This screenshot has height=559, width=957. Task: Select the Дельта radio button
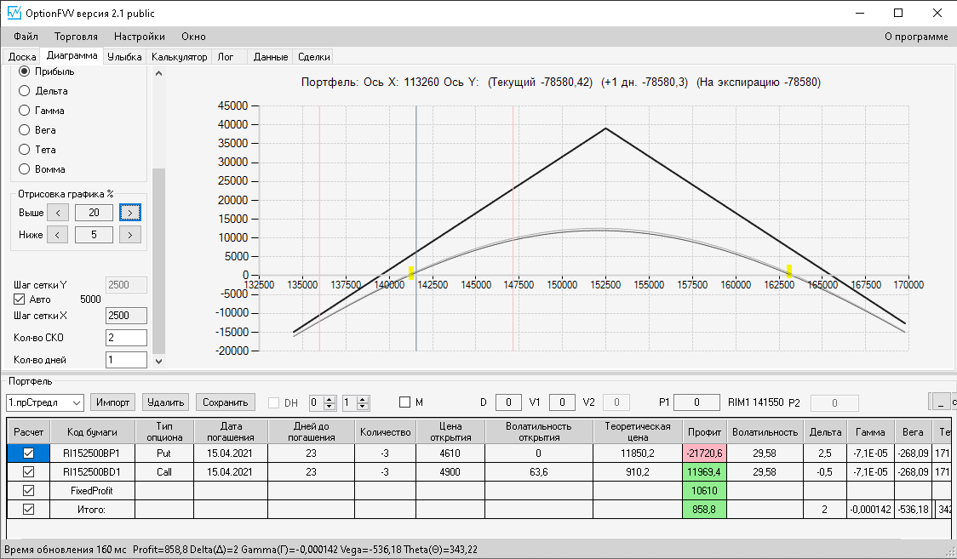click(25, 91)
